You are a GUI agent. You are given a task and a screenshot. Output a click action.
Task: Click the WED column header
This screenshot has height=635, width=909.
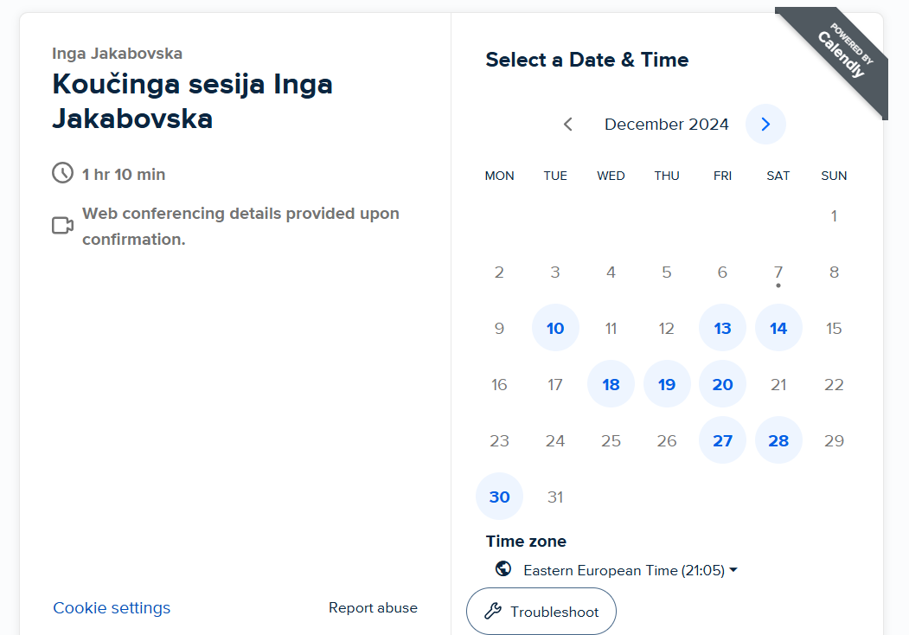(611, 176)
